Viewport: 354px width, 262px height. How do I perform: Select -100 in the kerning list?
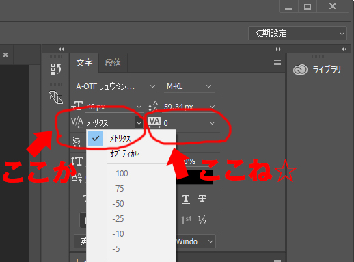[x=131, y=174]
